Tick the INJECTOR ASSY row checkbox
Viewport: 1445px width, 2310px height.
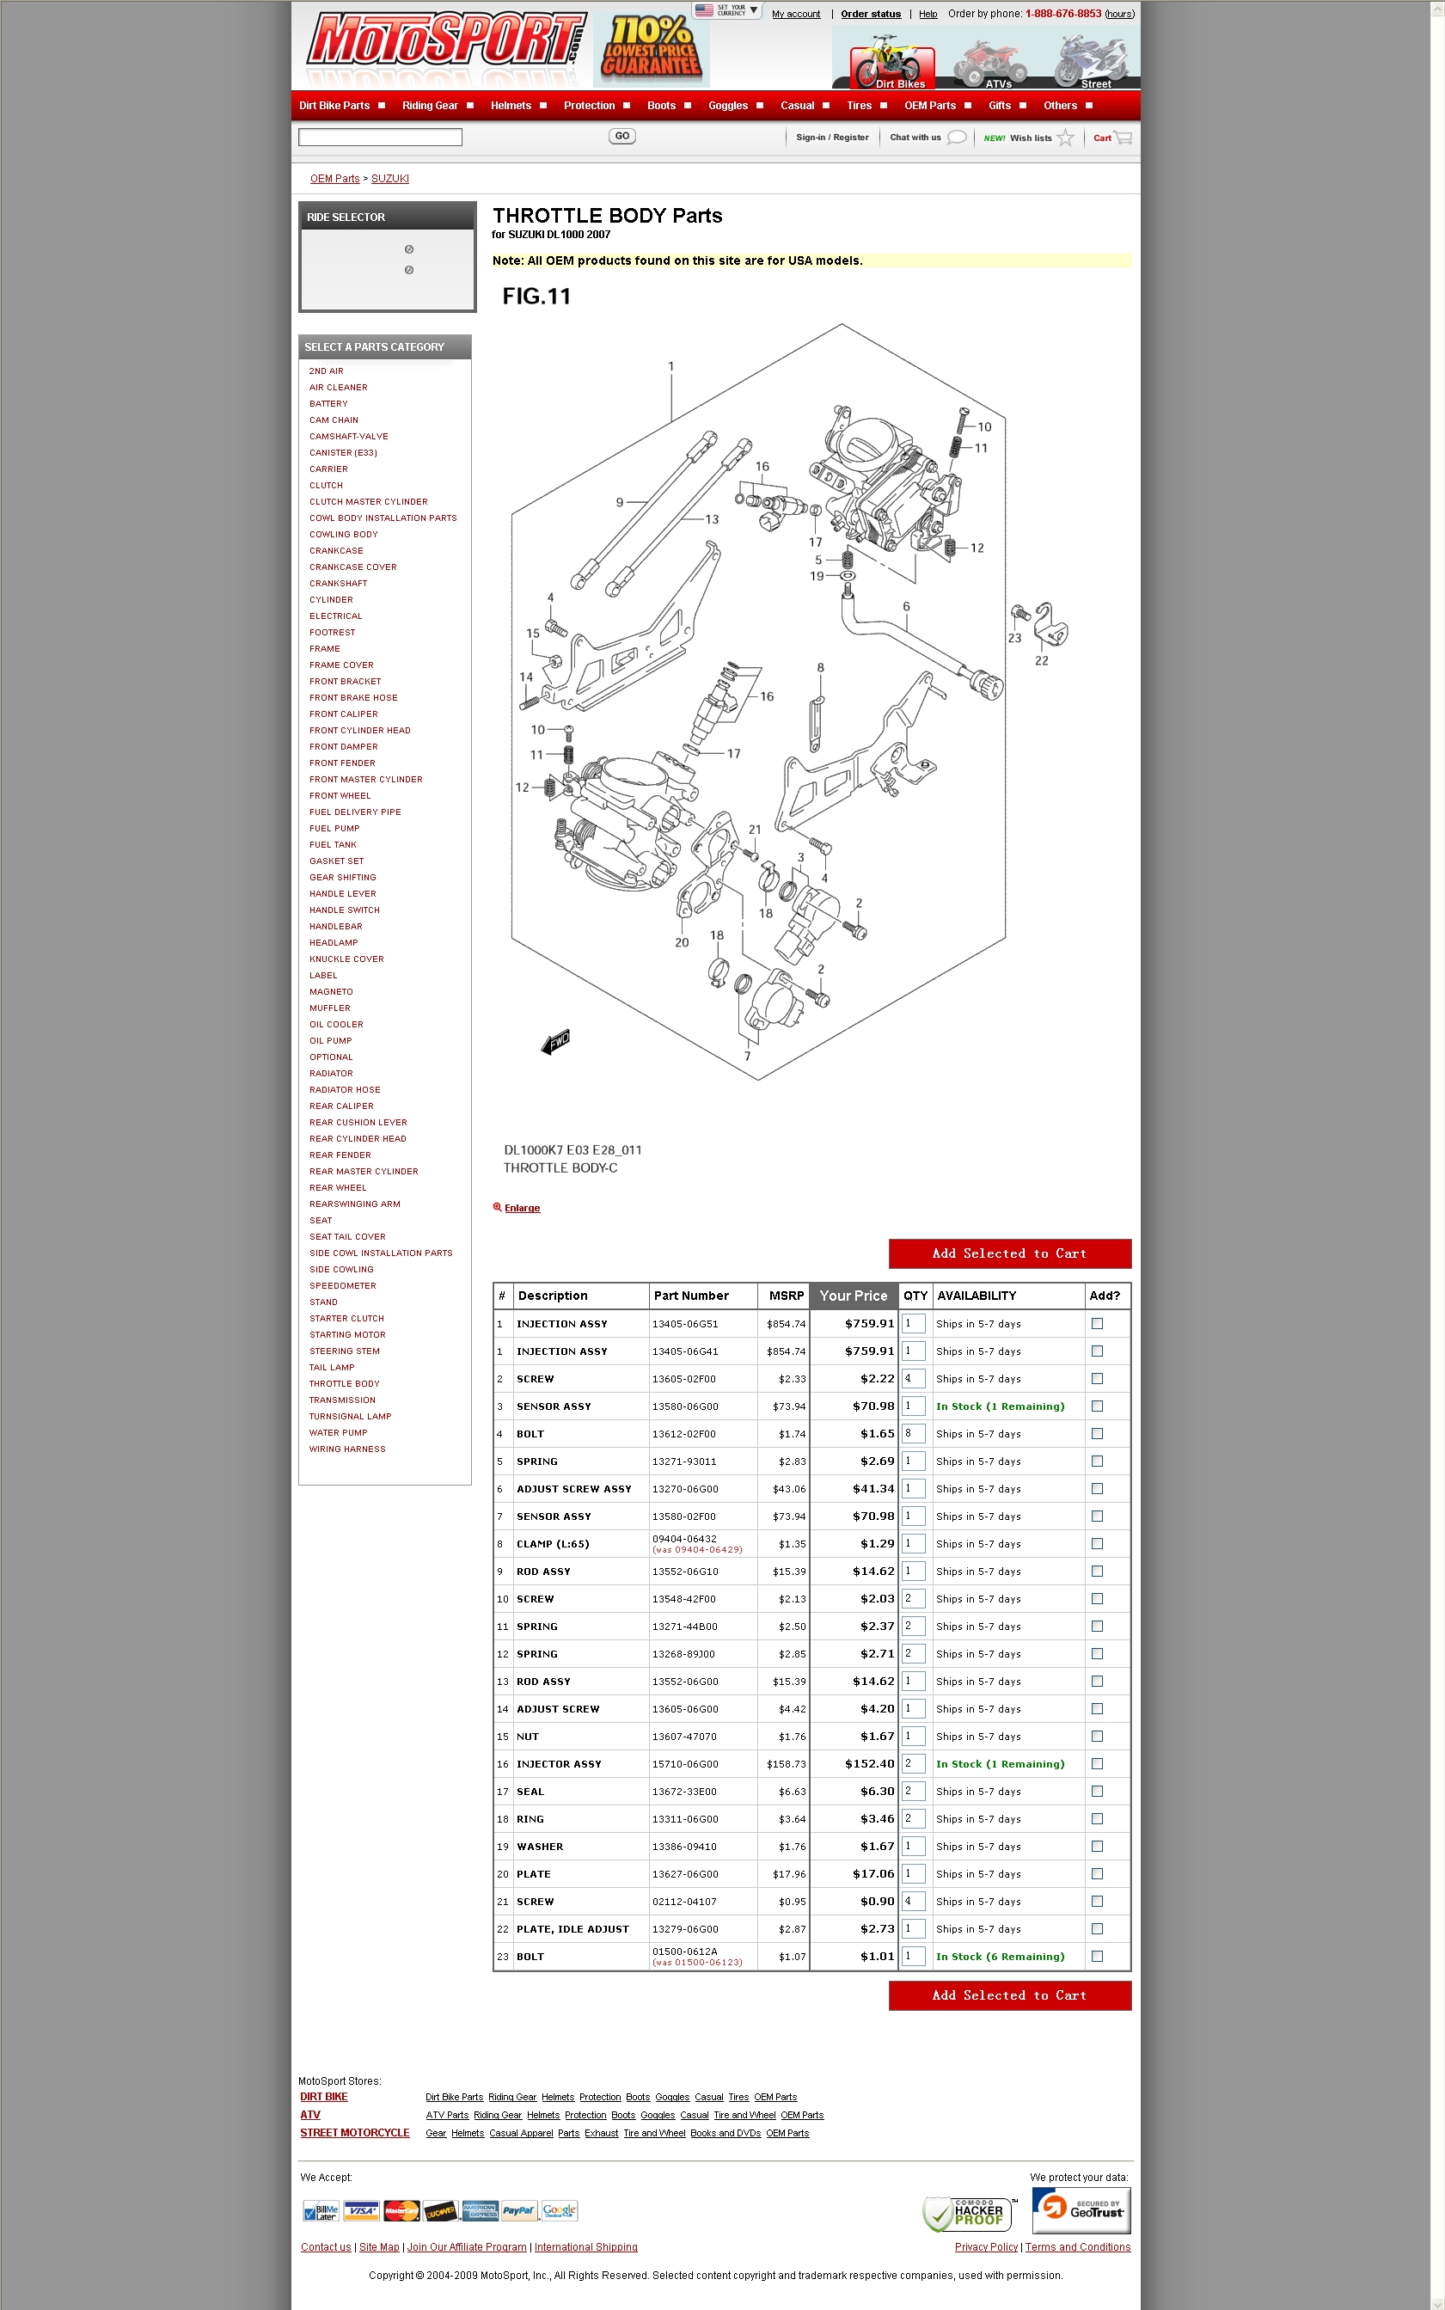(x=1097, y=1764)
